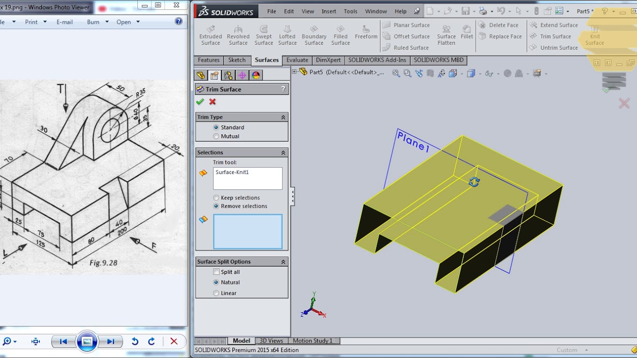Click Zoom to Area in view toolbar
This screenshot has height=358, width=637.
(407, 73)
